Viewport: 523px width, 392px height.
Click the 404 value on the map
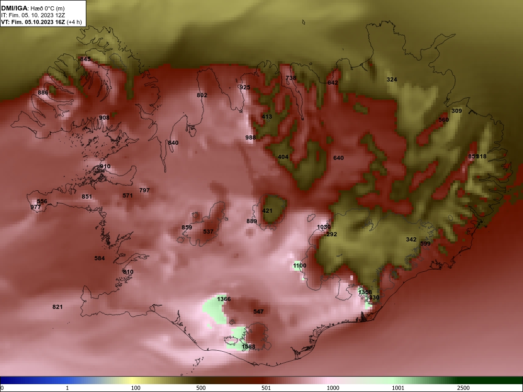point(283,157)
